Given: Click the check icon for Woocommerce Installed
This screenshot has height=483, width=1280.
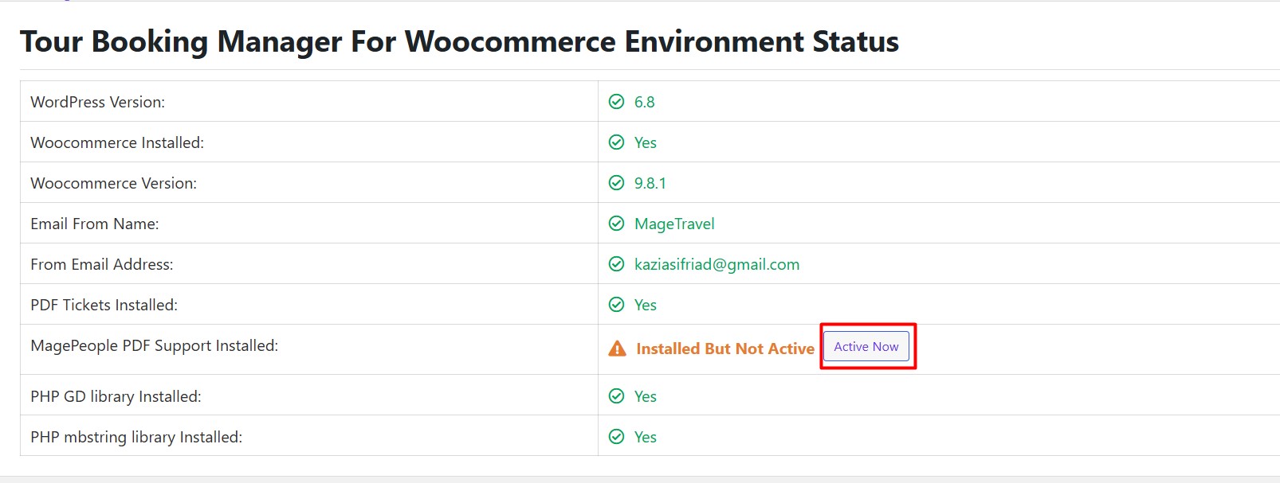Looking at the screenshot, I should (x=617, y=142).
